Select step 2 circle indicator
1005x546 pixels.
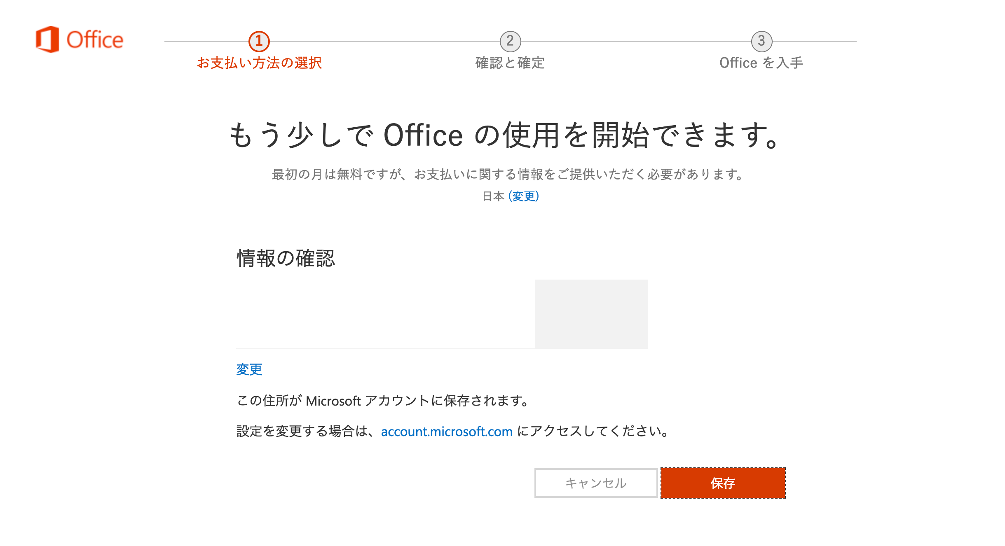pyautogui.click(x=510, y=41)
